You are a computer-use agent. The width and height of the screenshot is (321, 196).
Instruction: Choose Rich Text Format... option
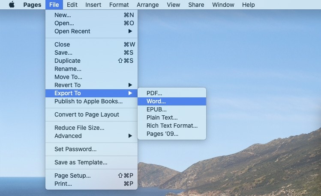click(x=172, y=126)
